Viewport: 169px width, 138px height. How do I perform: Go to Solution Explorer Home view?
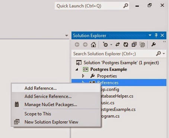click(x=93, y=45)
